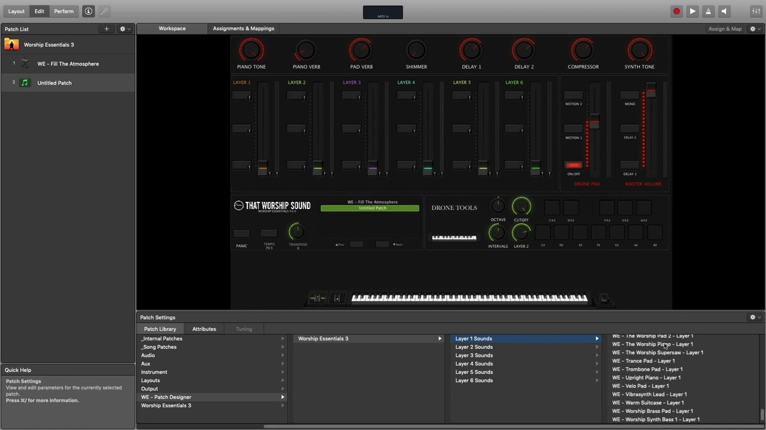This screenshot has width=766, height=430.
Task: Click the DELAY 2 knob at top
Action: point(524,50)
